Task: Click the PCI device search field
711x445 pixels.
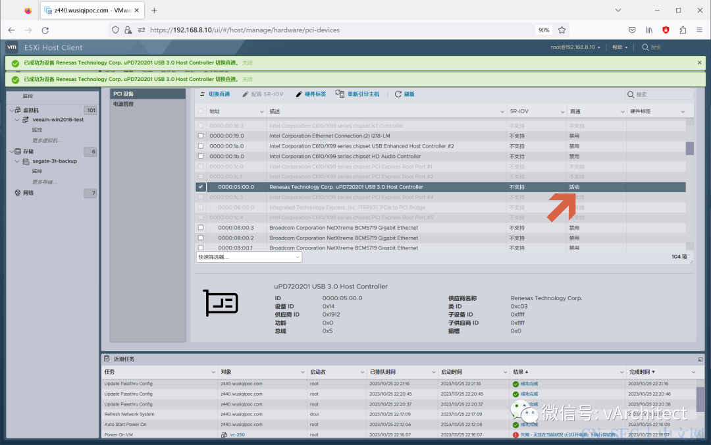Action: [x=659, y=94]
